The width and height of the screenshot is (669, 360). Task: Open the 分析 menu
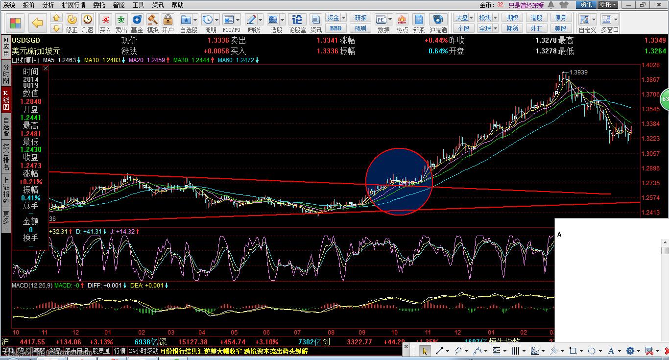tap(48, 5)
